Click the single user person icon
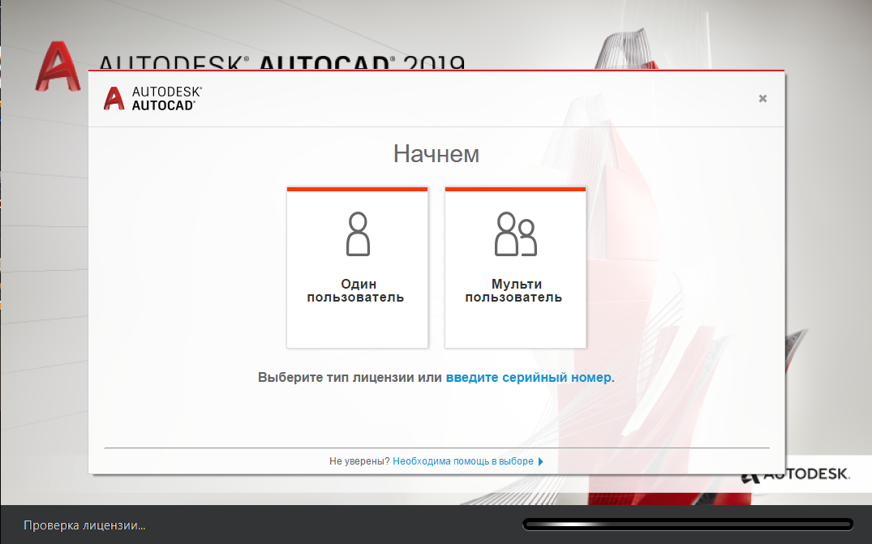 [x=358, y=234]
